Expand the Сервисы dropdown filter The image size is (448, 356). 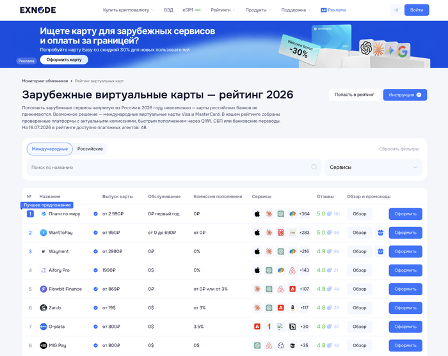tap(373, 167)
